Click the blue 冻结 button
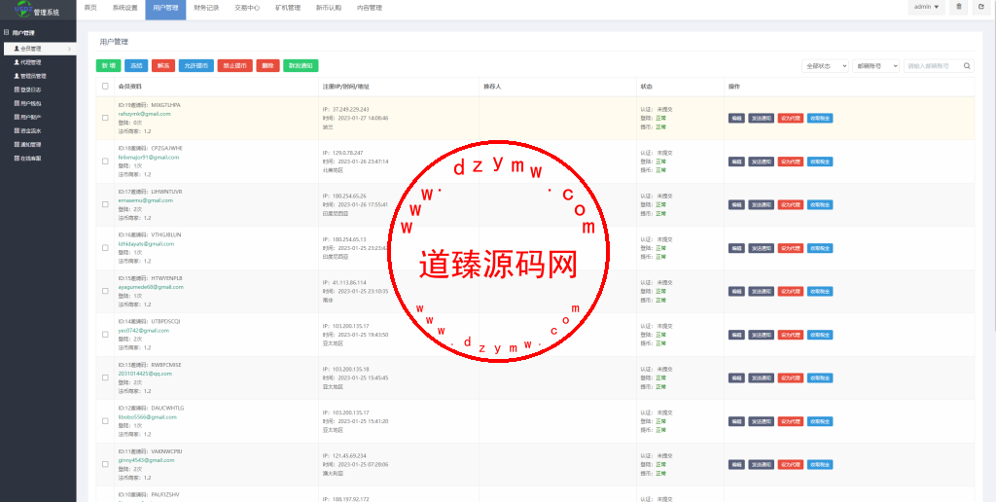The width and height of the screenshot is (996, 502). coord(136,65)
